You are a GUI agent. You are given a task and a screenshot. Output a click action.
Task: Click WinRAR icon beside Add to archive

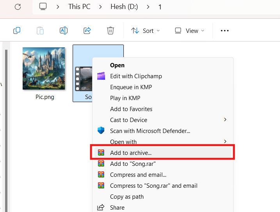click(x=101, y=153)
